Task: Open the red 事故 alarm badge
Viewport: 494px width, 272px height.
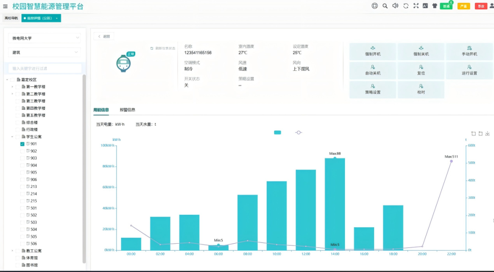Action: (x=481, y=6)
